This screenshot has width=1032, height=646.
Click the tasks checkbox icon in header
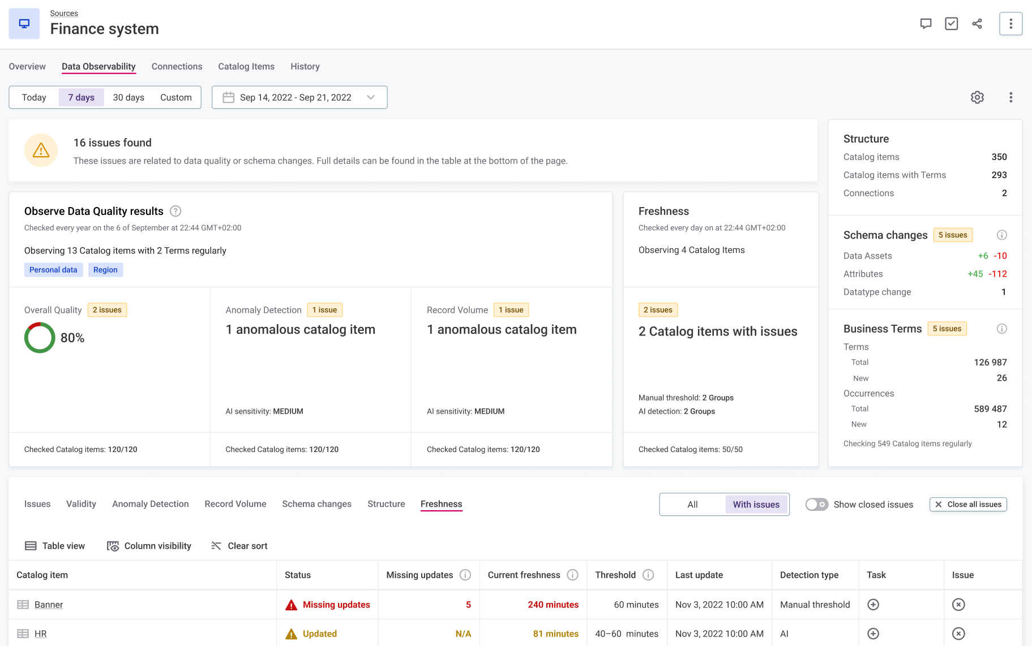click(x=951, y=24)
